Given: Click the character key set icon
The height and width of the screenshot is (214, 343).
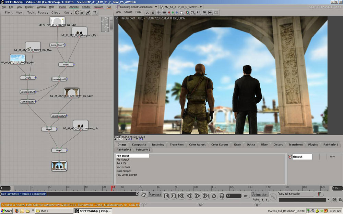Looking at the screenshot, I should [319, 194].
